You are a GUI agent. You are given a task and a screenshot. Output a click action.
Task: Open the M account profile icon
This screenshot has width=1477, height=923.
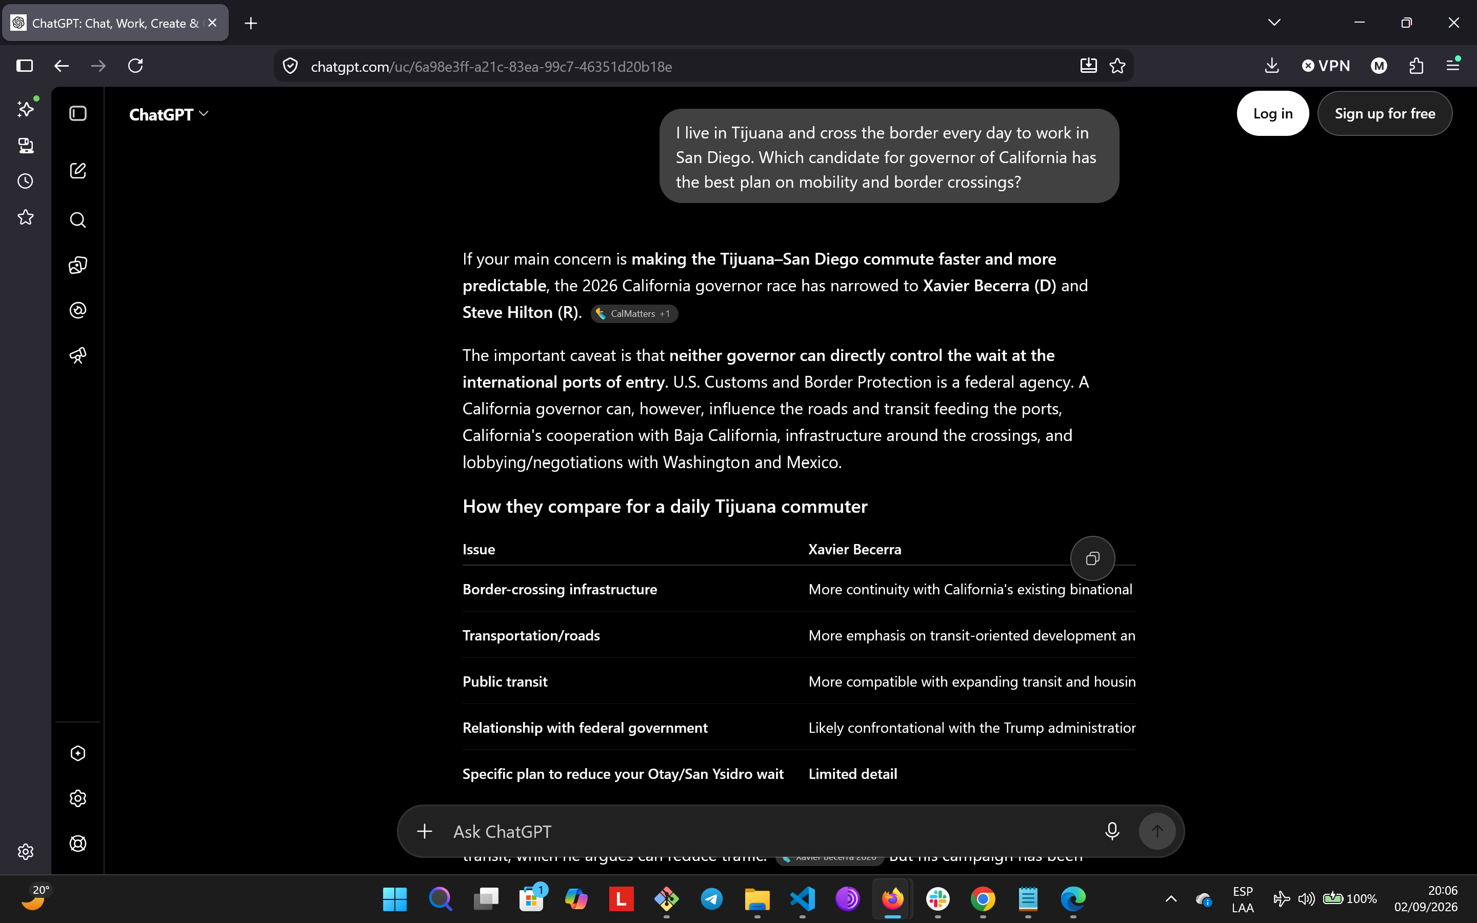pos(1379,66)
